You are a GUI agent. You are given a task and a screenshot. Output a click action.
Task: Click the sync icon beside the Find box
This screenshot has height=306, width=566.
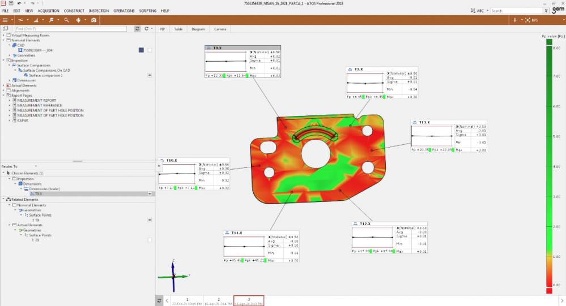point(137,28)
